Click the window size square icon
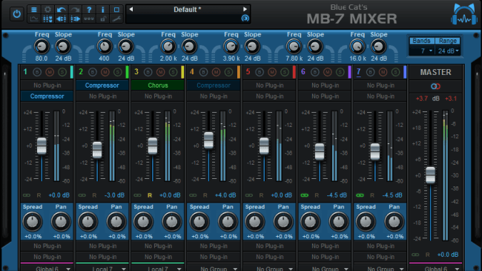 pos(116,10)
